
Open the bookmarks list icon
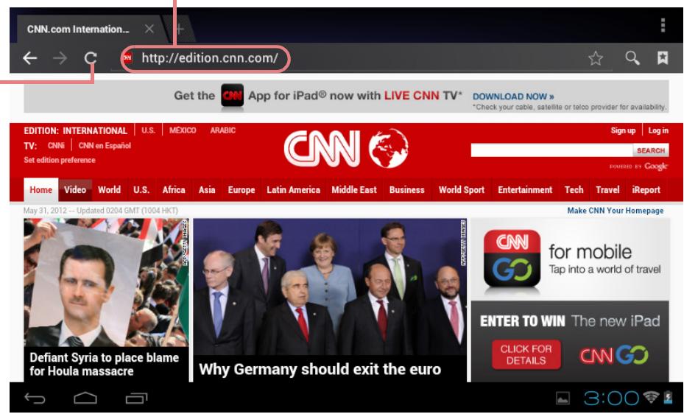[663, 57]
